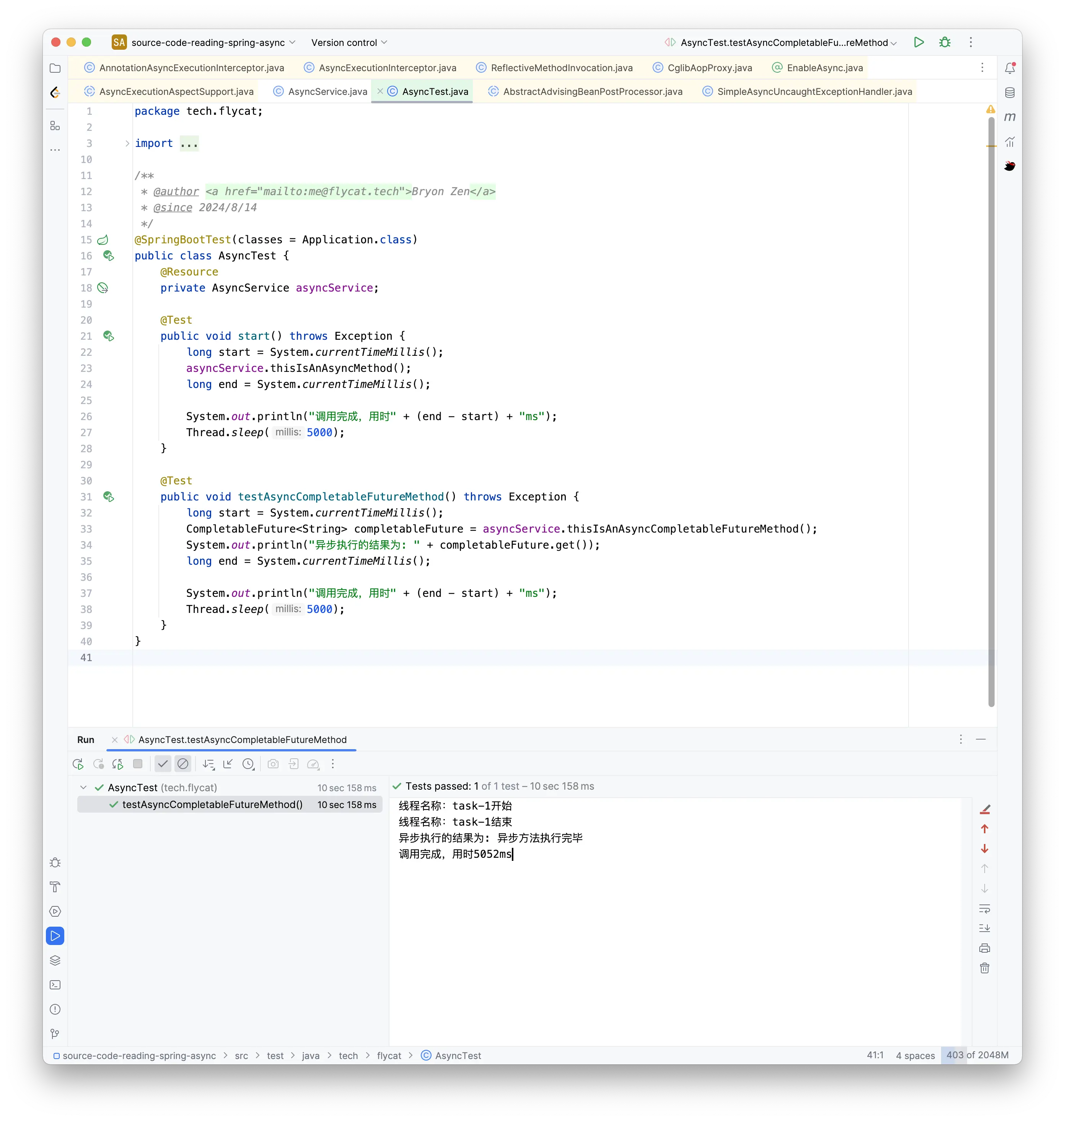1065x1121 pixels.
Task: Open the Debug tool window in left sidebar
Action: tap(55, 863)
